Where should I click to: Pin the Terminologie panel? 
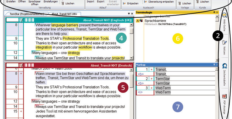tap(214, 12)
